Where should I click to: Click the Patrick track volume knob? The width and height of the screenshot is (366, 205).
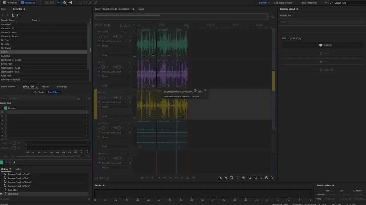click(103, 36)
